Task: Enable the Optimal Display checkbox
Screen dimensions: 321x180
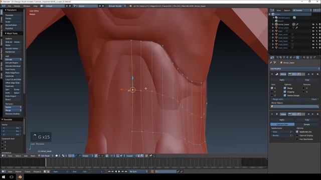Action: 297,135
